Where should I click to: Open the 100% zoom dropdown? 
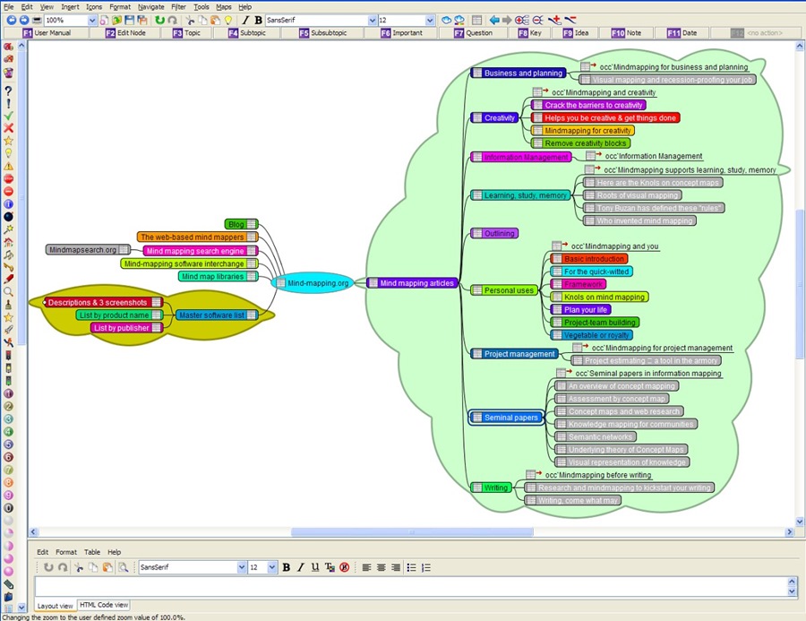[x=92, y=20]
